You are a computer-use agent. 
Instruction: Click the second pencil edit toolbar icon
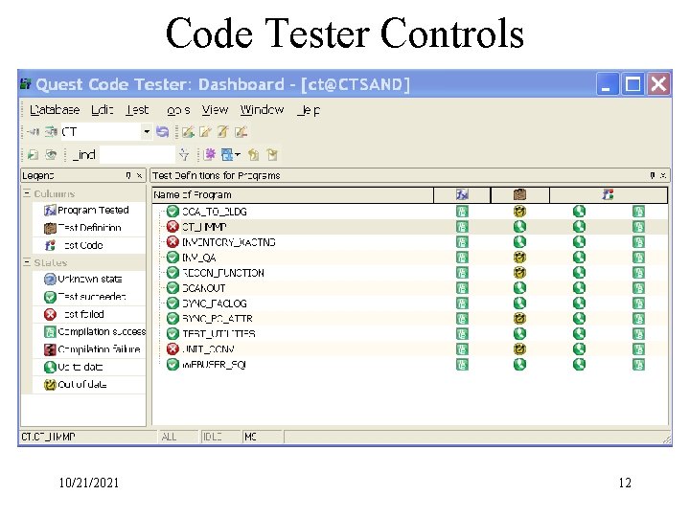click(205, 131)
